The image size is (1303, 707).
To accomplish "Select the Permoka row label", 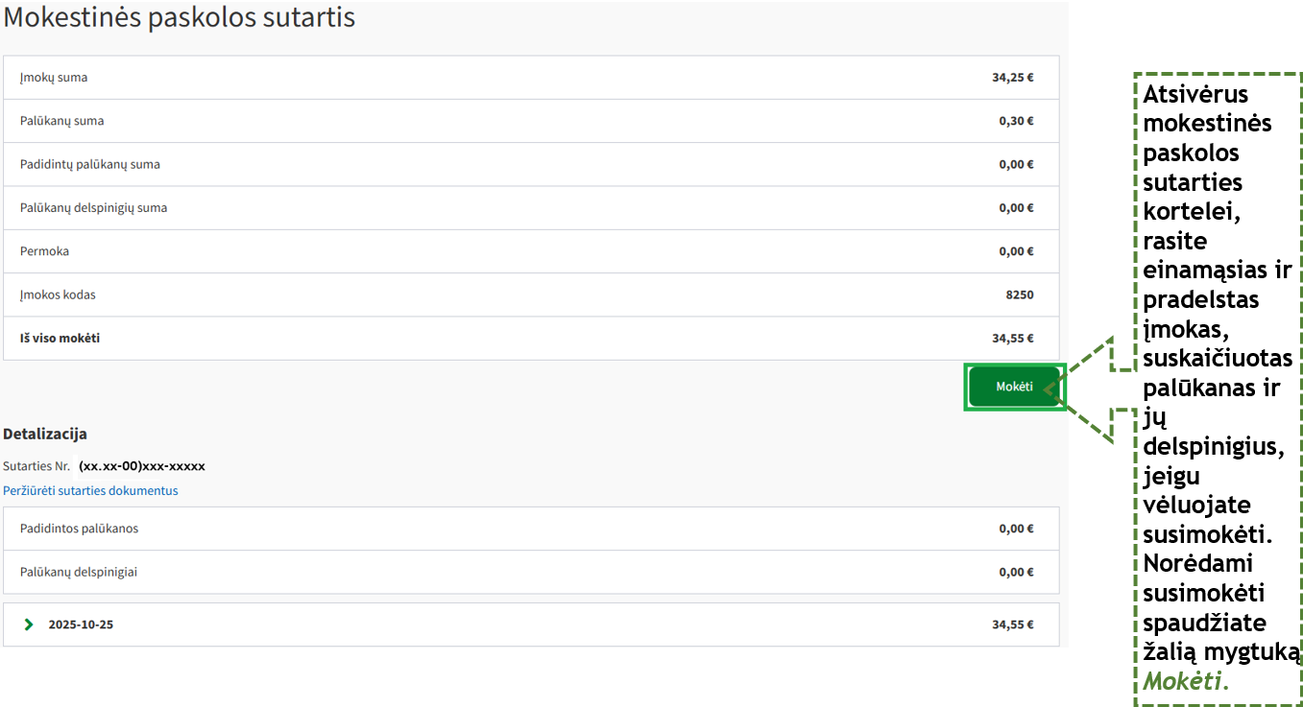I will coord(44,251).
